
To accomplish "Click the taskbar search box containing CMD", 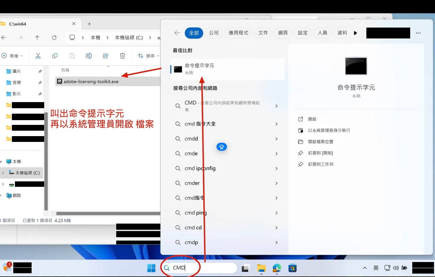I will point(199,268).
